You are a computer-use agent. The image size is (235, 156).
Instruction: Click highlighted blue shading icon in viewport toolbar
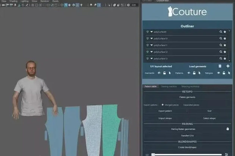[66, 5]
